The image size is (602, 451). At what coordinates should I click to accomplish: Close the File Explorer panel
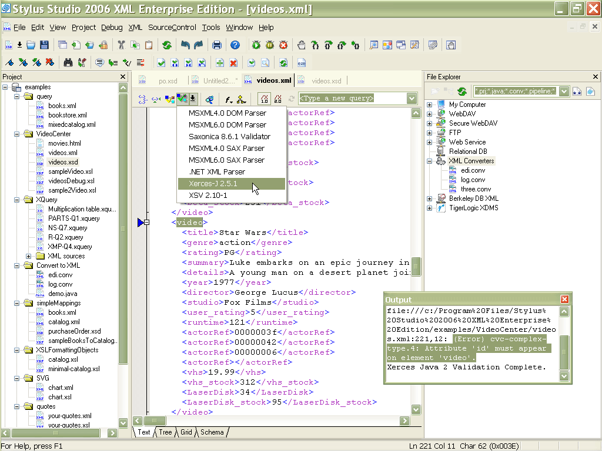596,77
